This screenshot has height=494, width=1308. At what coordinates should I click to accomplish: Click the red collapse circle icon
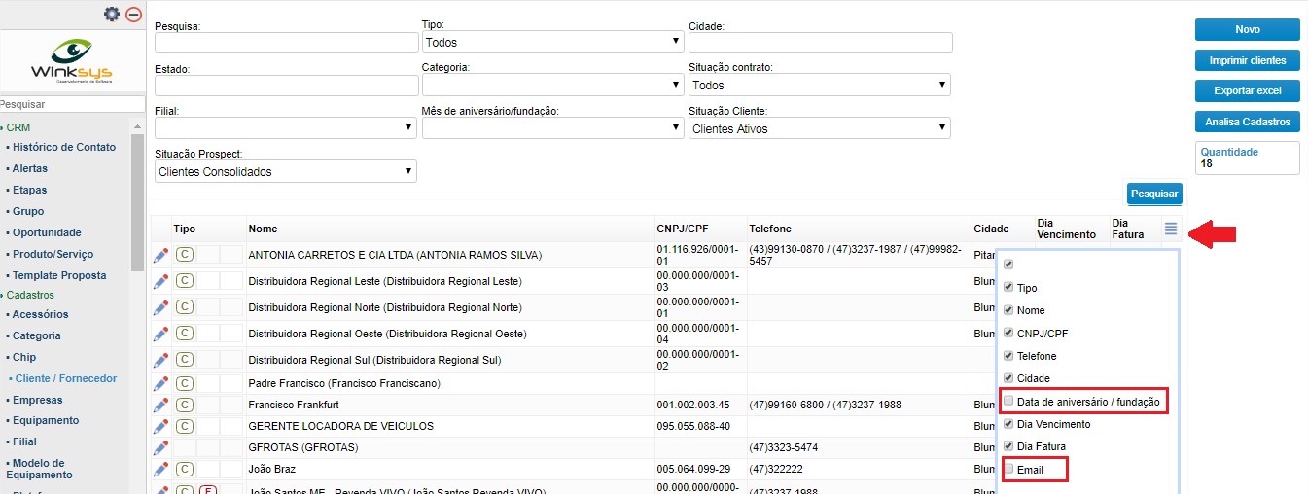pyautogui.click(x=134, y=15)
